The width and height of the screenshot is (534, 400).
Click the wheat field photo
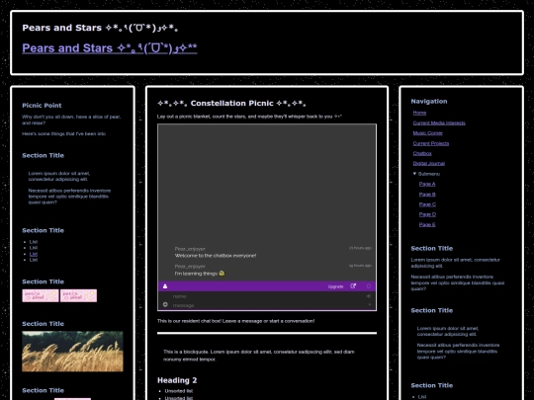pos(72,352)
